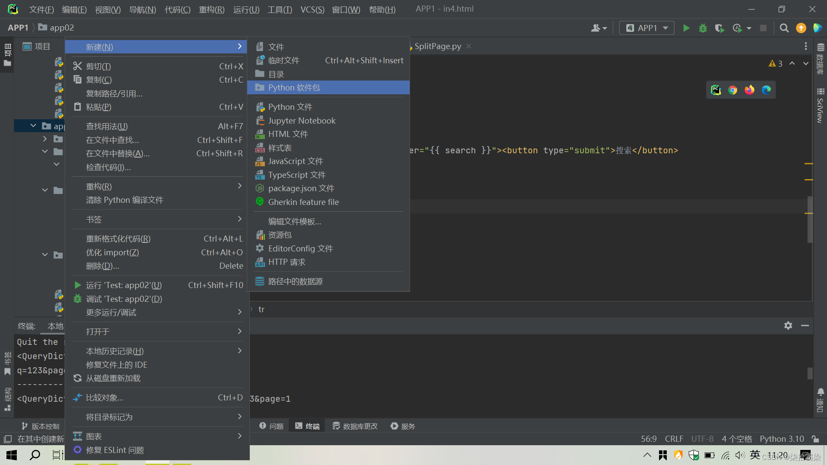Expand the profiler dropdown arrow in toolbar

coord(748,28)
